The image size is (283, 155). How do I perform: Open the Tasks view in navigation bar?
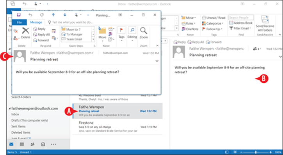43,144
